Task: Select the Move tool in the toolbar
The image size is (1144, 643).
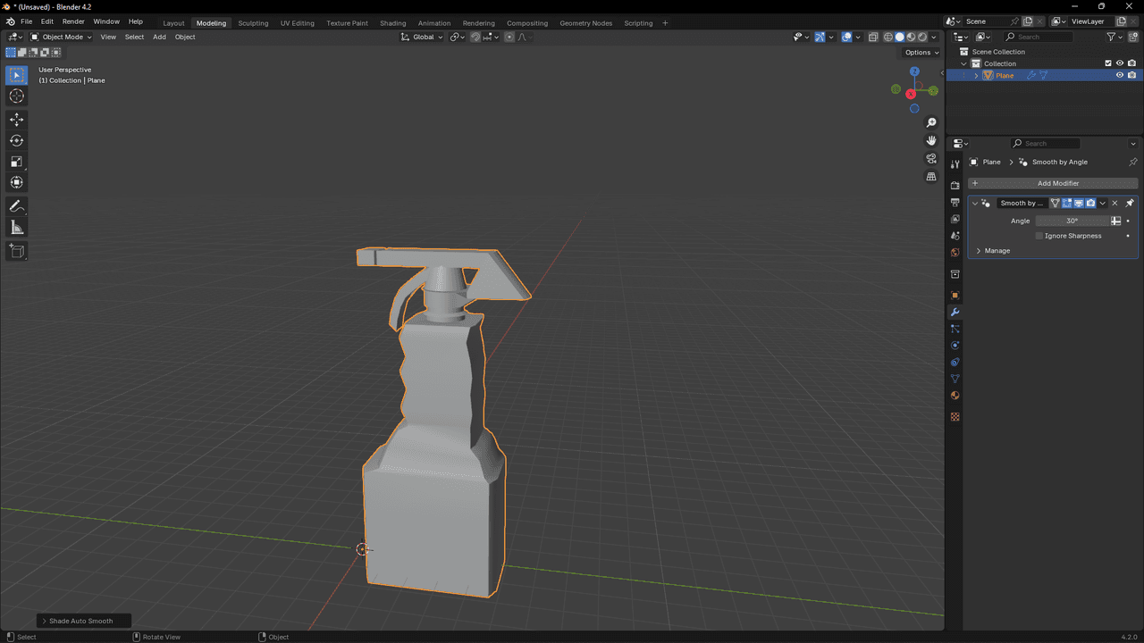Action: click(16, 120)
